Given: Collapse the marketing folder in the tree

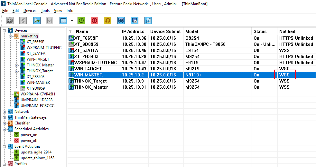Looking at the screenshot, I should 11,36.
